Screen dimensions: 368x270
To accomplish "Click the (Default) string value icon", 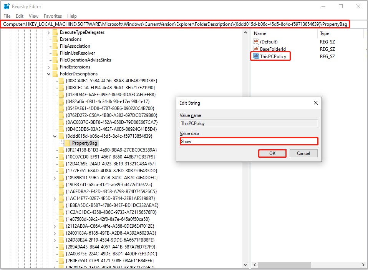I will tap(256, 42).
